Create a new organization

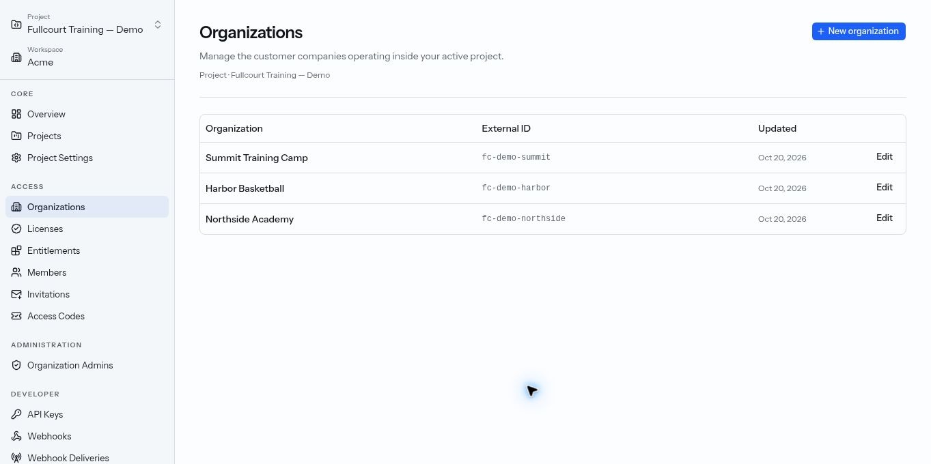coord(859,31)
